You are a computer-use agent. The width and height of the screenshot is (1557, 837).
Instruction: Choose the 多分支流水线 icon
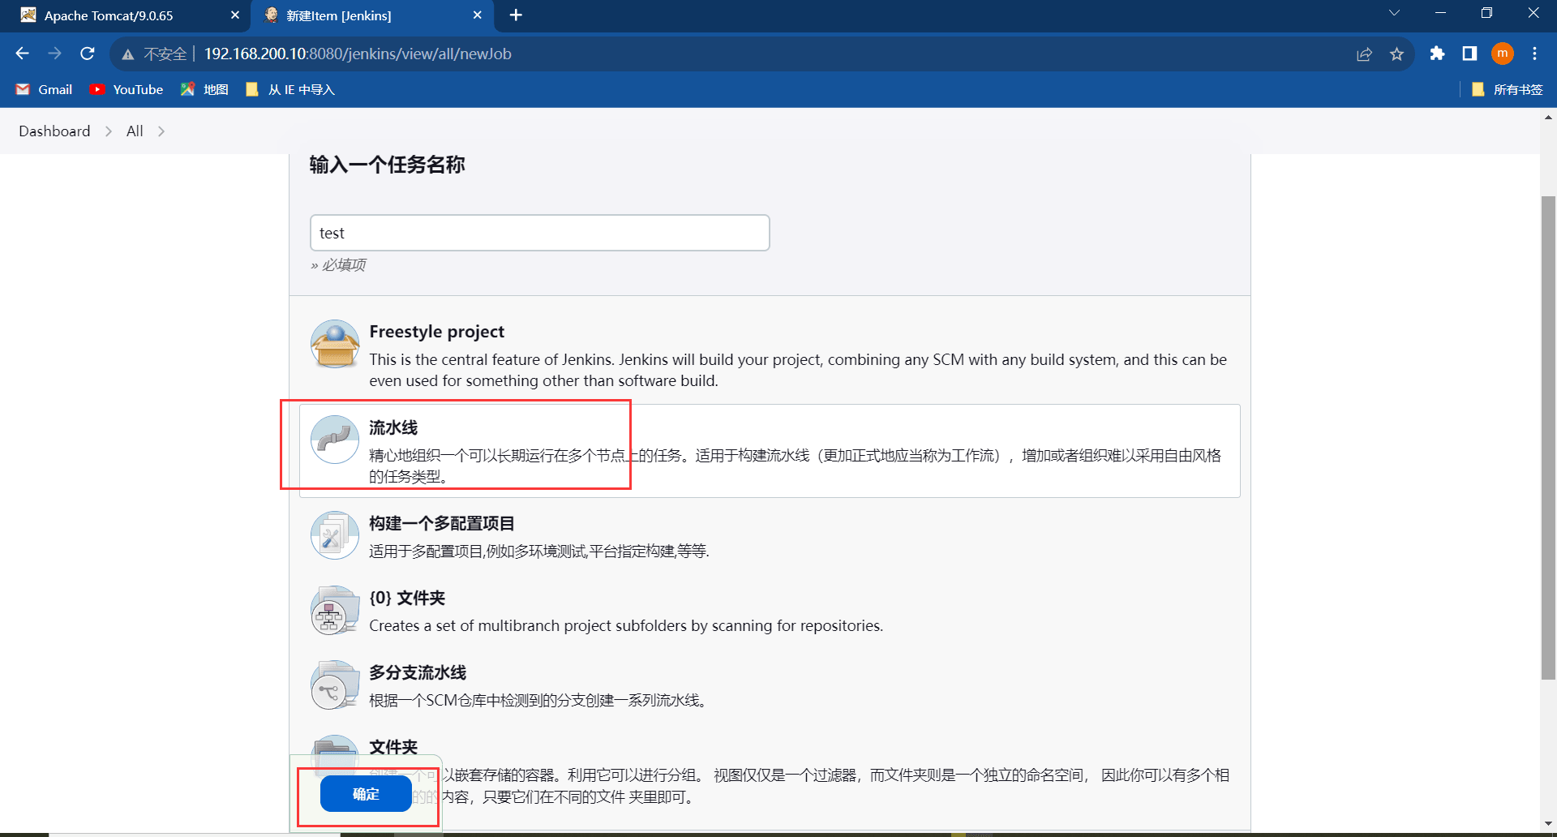click(335, 685)
